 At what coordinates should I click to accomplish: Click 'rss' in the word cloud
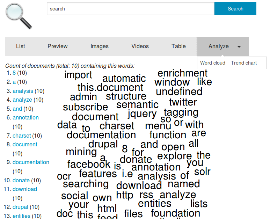pos(146,195)
